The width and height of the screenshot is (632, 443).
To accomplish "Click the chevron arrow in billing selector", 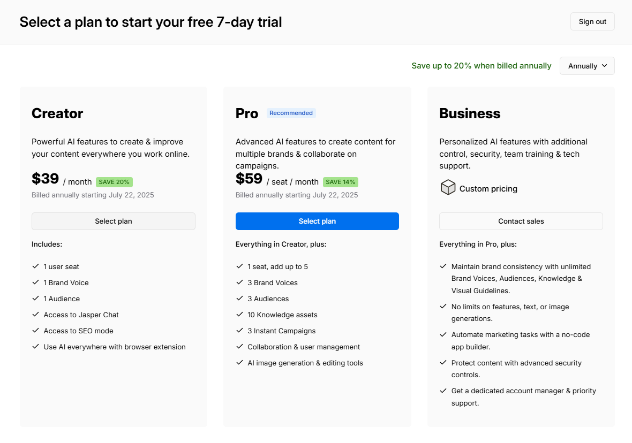I will click(x=605, y=66).
